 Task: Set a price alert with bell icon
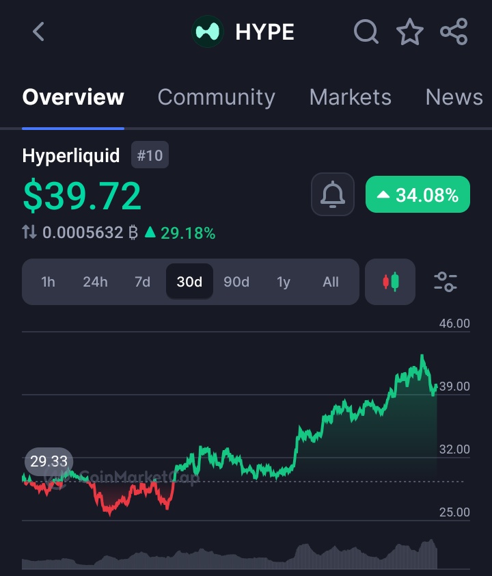332,194
